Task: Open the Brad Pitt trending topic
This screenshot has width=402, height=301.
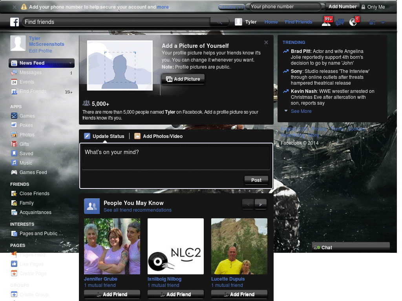Action: pos(327,57)
